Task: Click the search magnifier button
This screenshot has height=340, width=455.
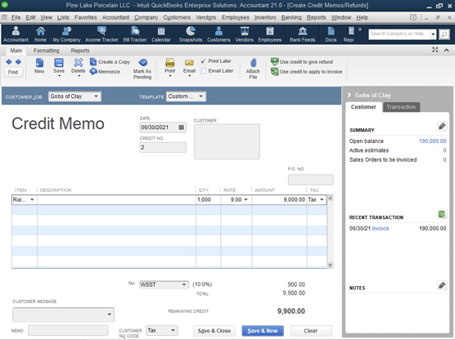Action: [x=444, y=34]
